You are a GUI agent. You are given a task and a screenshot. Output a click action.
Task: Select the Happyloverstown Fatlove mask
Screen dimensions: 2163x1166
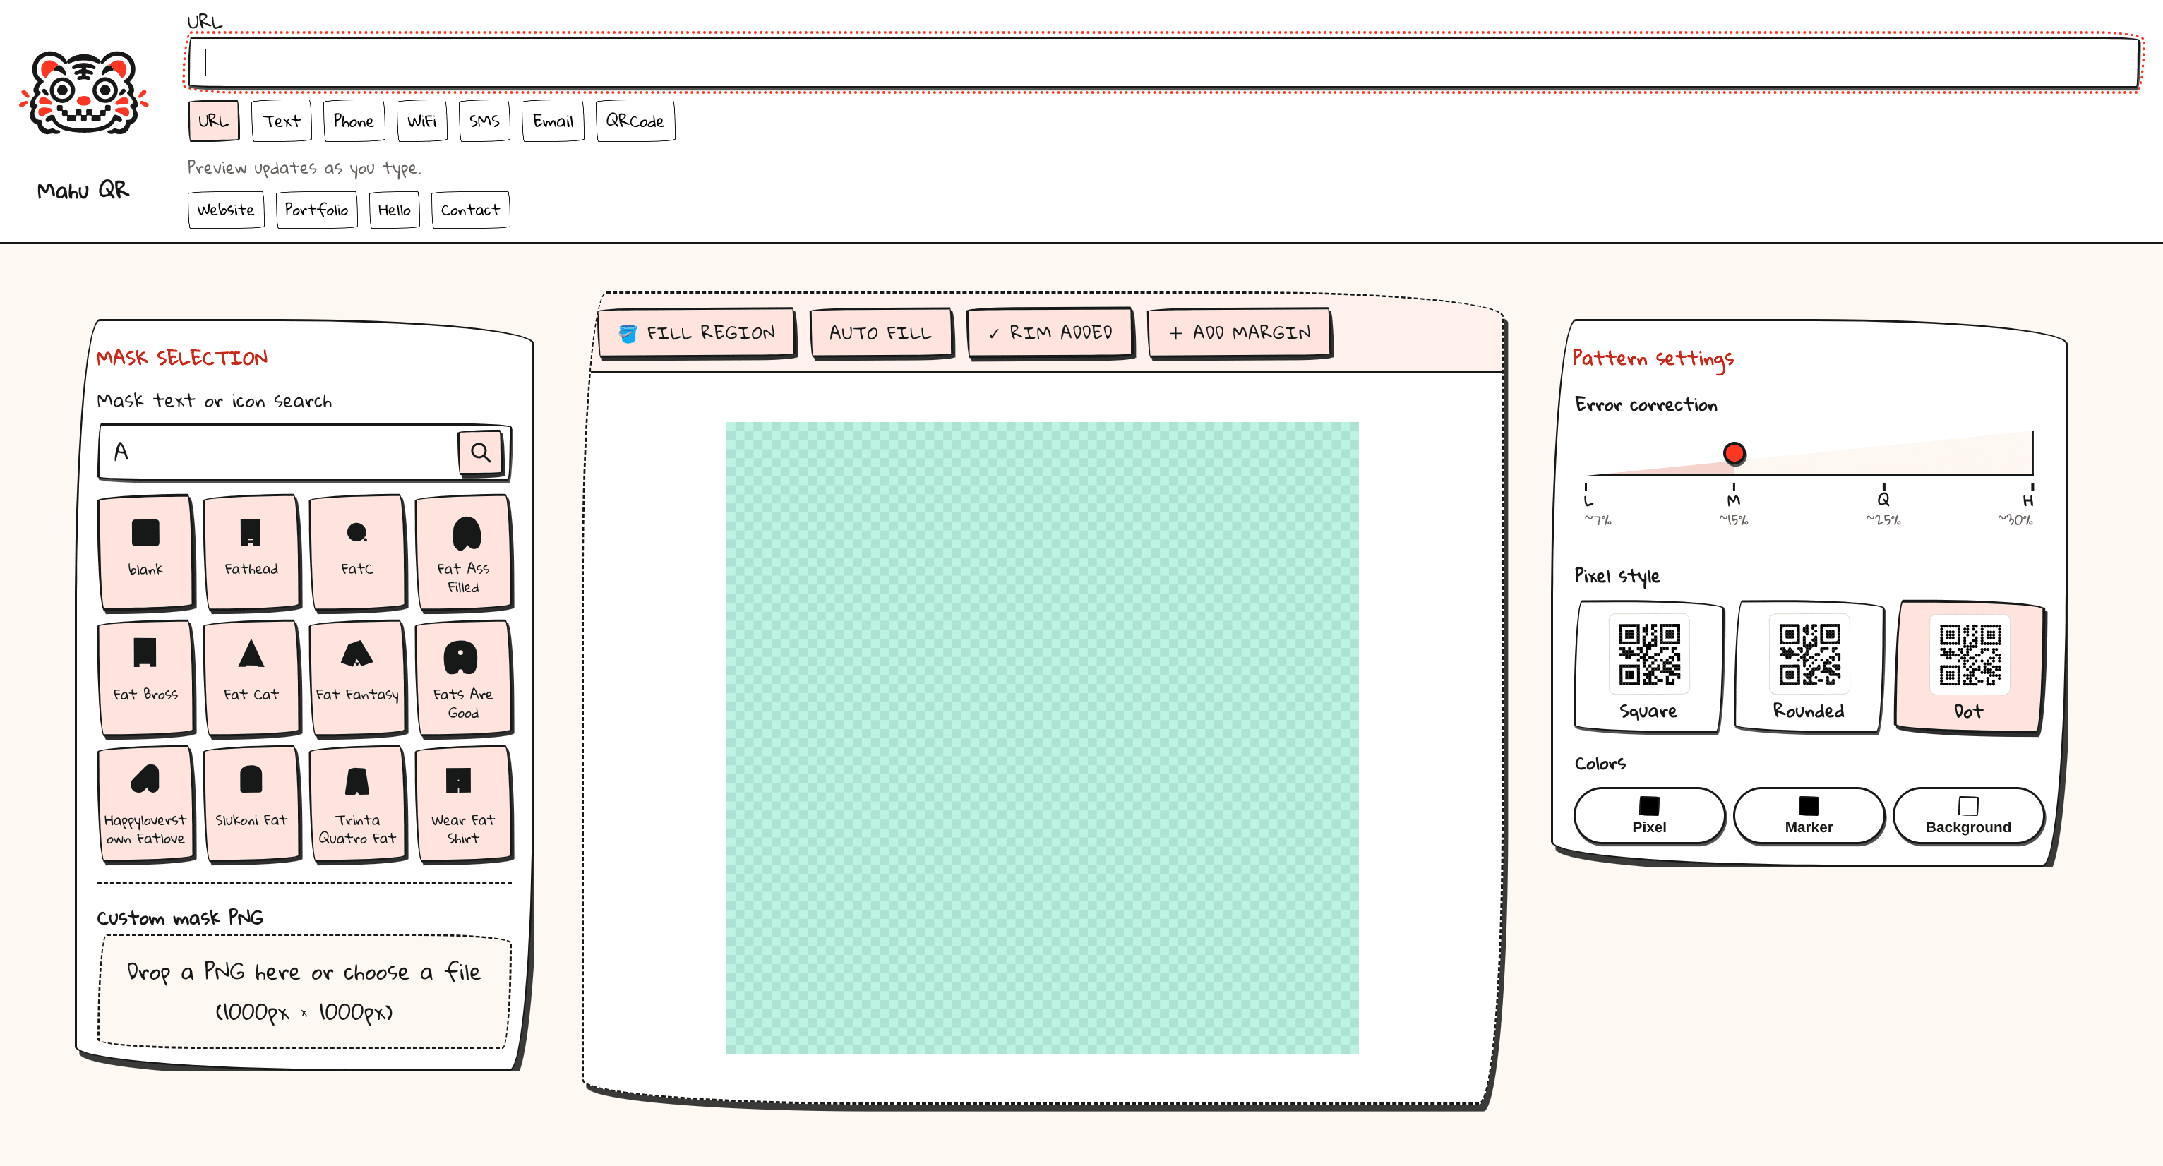coord(146,803)
